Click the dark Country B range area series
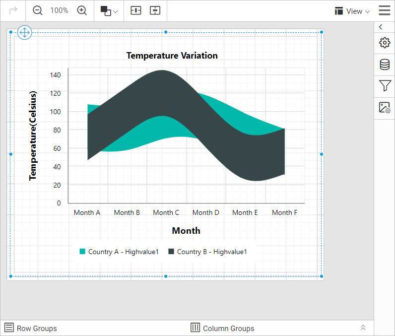Screen dimensions: 395x336 pos(161,93)
